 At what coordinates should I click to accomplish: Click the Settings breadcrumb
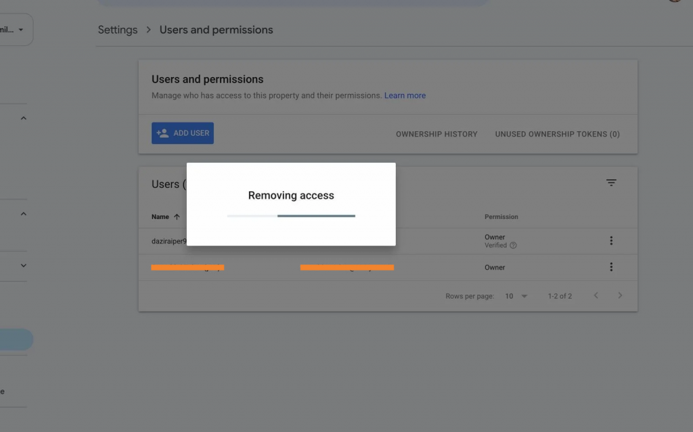(118, 30)
